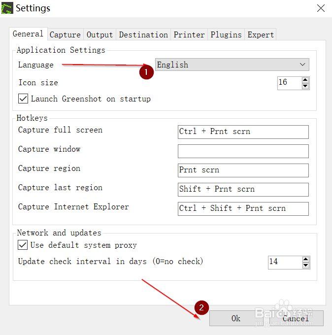This screenshot has height=335, width=332.
Task: Disable Use default system proxy
Action: [23, 245]
